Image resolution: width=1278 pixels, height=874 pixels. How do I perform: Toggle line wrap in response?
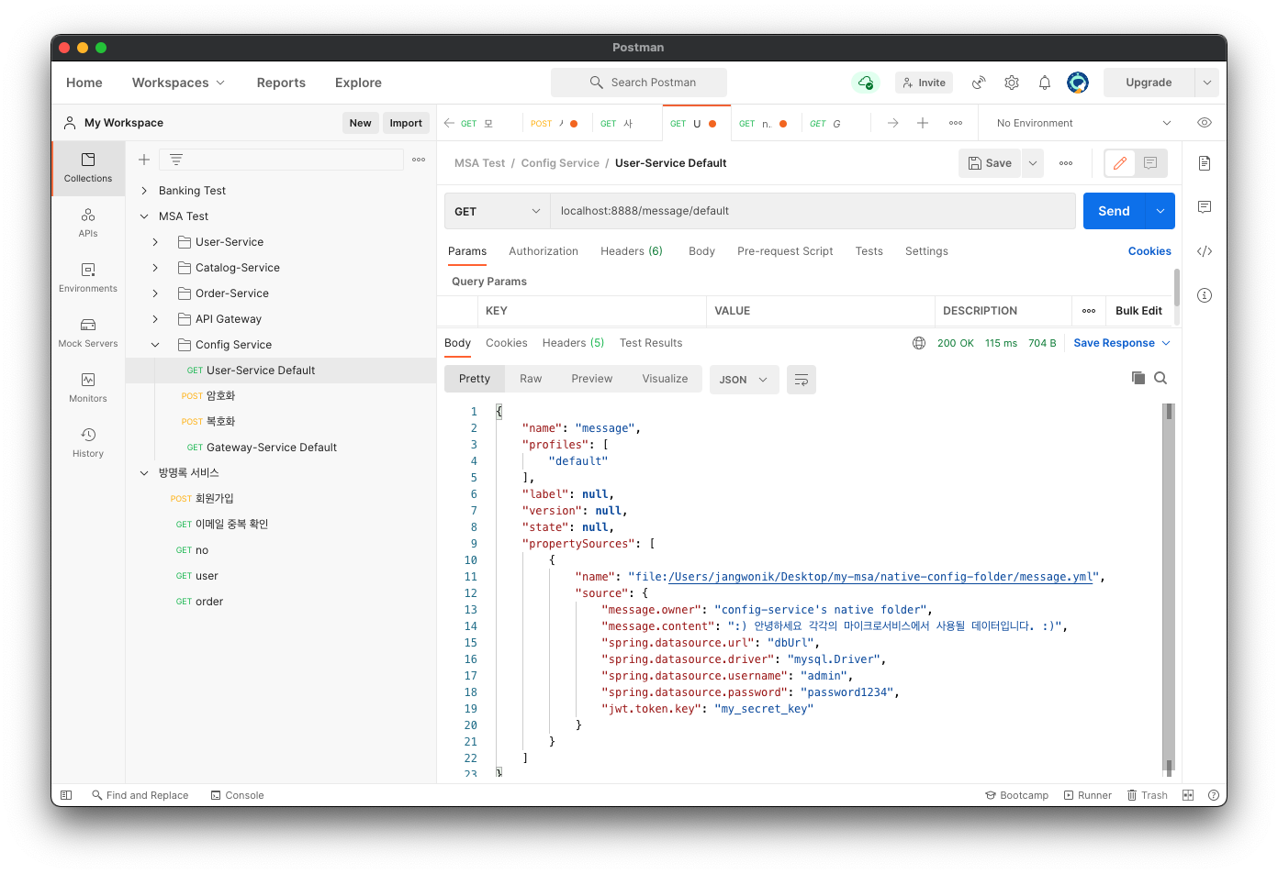coord(802,380)
